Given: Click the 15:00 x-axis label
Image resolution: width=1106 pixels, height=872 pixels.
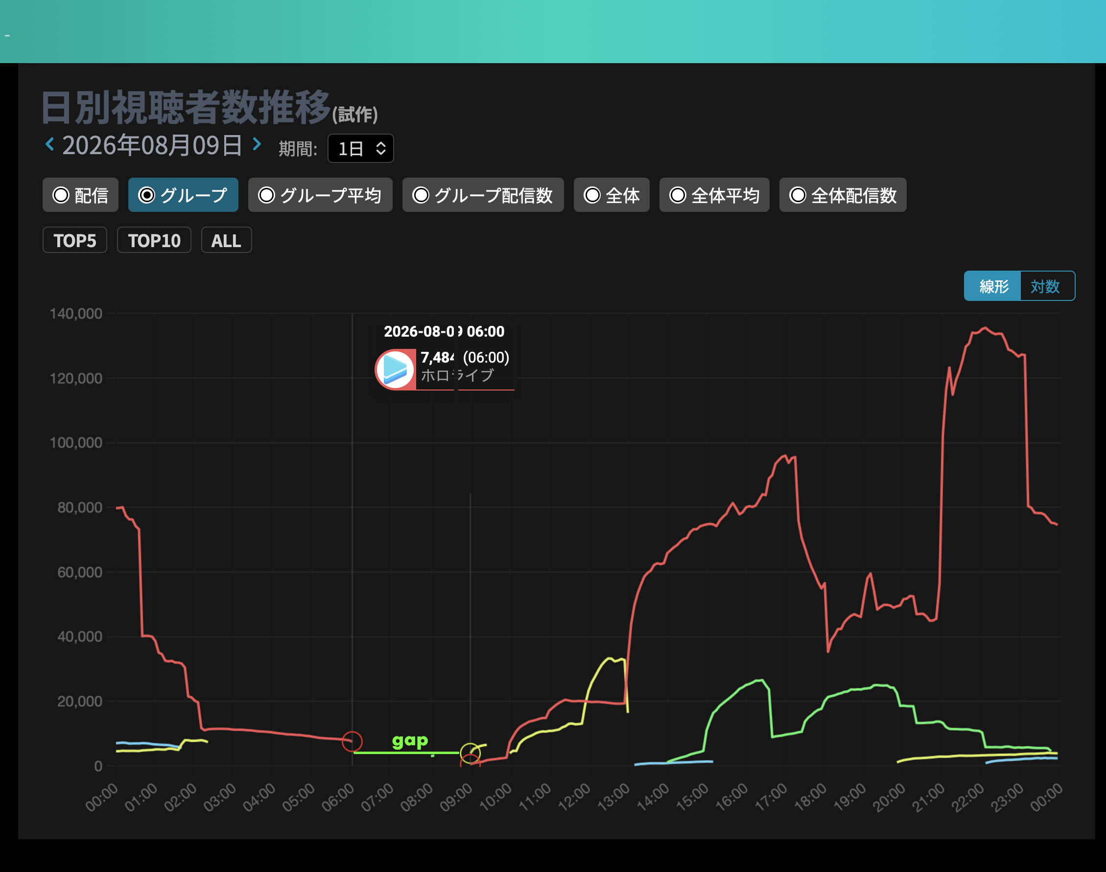Looking at the screenshot, I should (x=692, y=797).
